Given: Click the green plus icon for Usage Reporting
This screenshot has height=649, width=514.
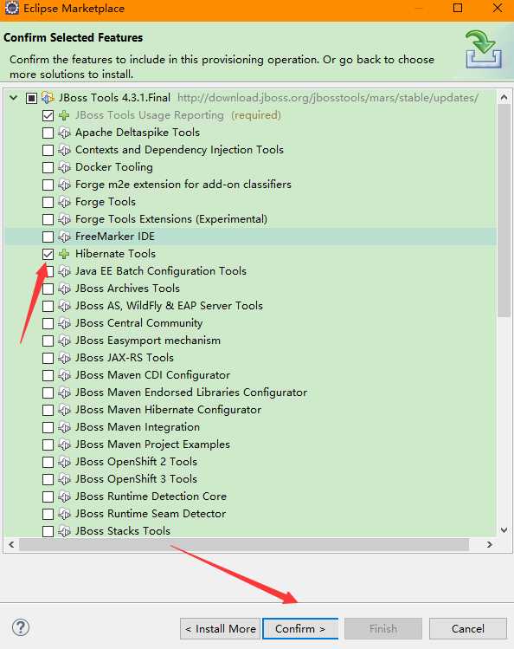Looking at the screenshot, I should click(x=64, y=115).
